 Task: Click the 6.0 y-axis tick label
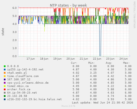tap(15, 8)
